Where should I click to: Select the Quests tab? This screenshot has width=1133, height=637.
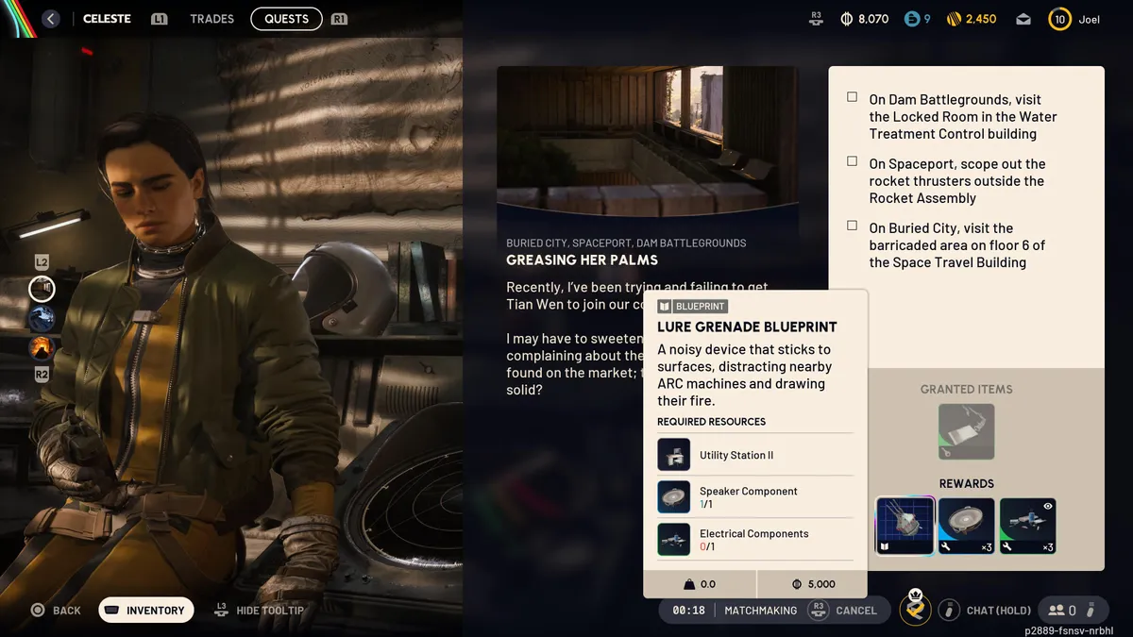click(286, 19)
